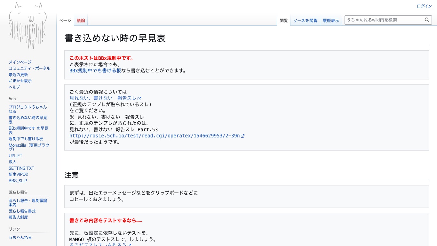Click the wiki logo image
Image resolution: width=437 pixels, height=246 pixels.
(28, 26)
